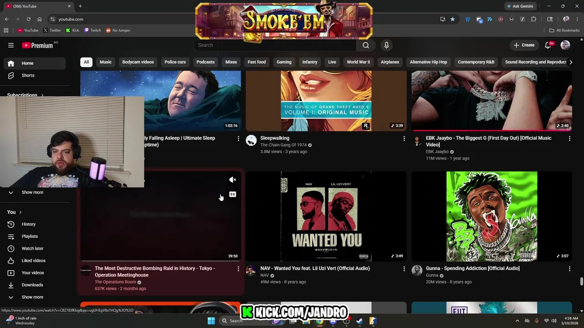Select the Music category chip
The height and width of the screenshot is (328, 584).
point(105,62)
